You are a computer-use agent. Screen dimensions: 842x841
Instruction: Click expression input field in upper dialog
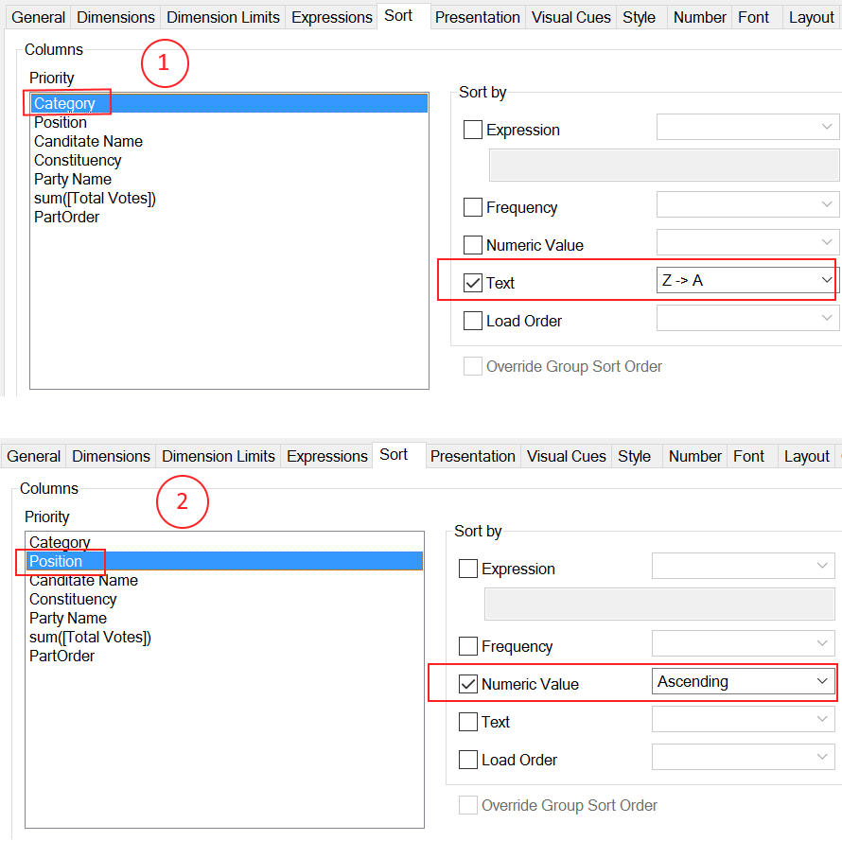(663, 166)
